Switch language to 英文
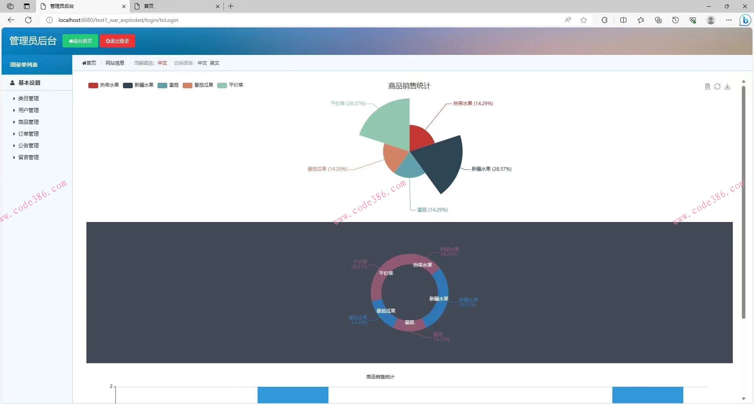The image size is (754, 404). pyautogui.click(x=214, y=63)
